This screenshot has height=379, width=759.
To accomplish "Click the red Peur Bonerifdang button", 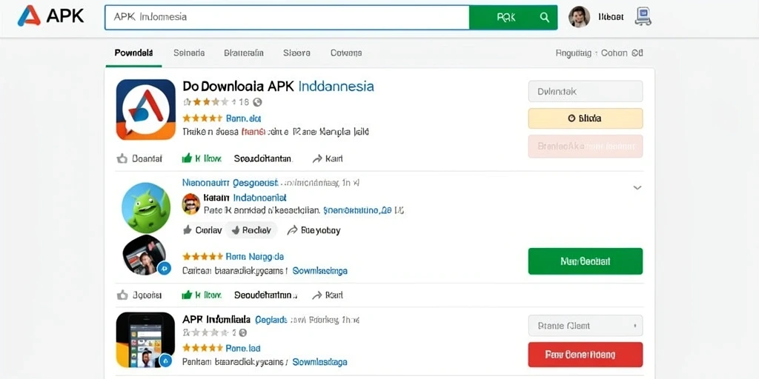I will 586,355.
